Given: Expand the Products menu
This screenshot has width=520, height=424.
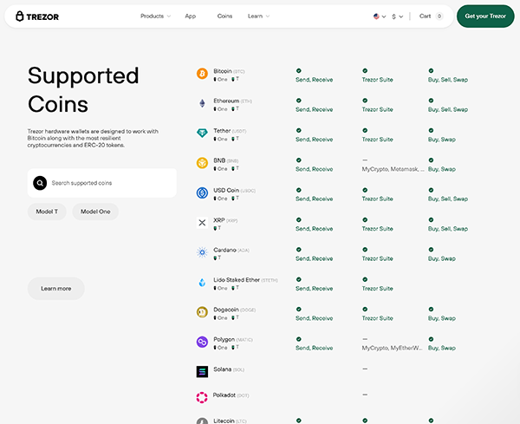Looking at the screenshot, I should [x=155, y=16].
